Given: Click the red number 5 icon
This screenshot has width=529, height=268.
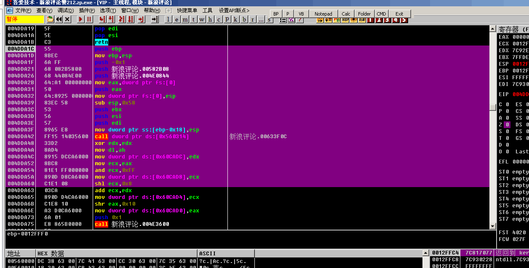Looking at the screenshot, I should pos(404,20).
